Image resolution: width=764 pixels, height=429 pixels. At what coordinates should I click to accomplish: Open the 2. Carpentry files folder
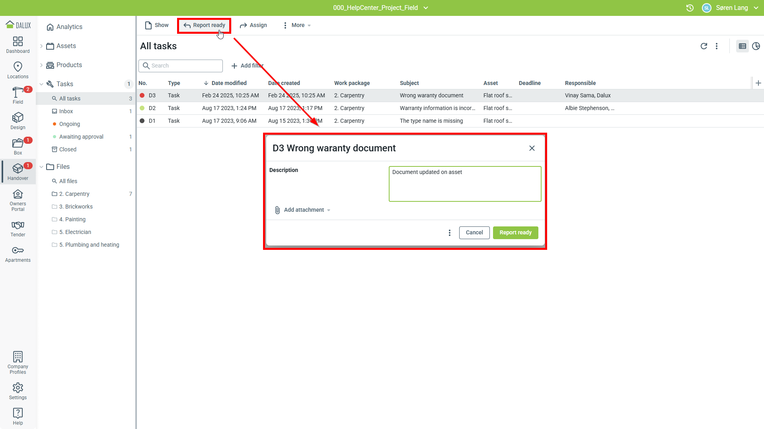point(74,194)
